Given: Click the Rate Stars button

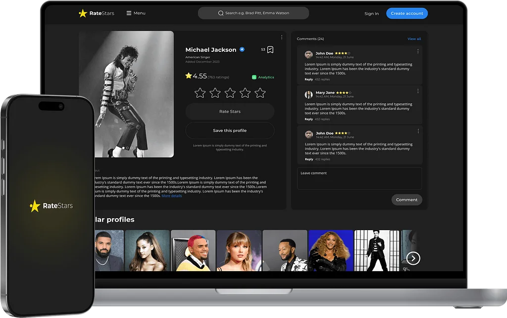Looking at the screenshot, I should point(230,112).
